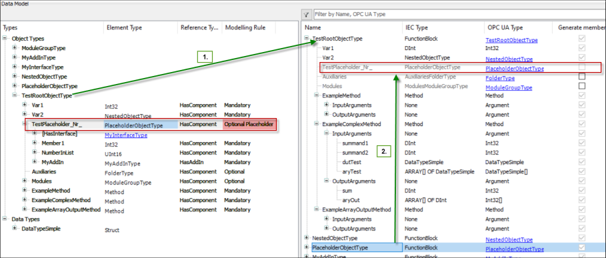Screen dimensions: 606x258
Task: Collapse ExampleComplexMethod in the Name tree
Action: click(x=317, y=124)
